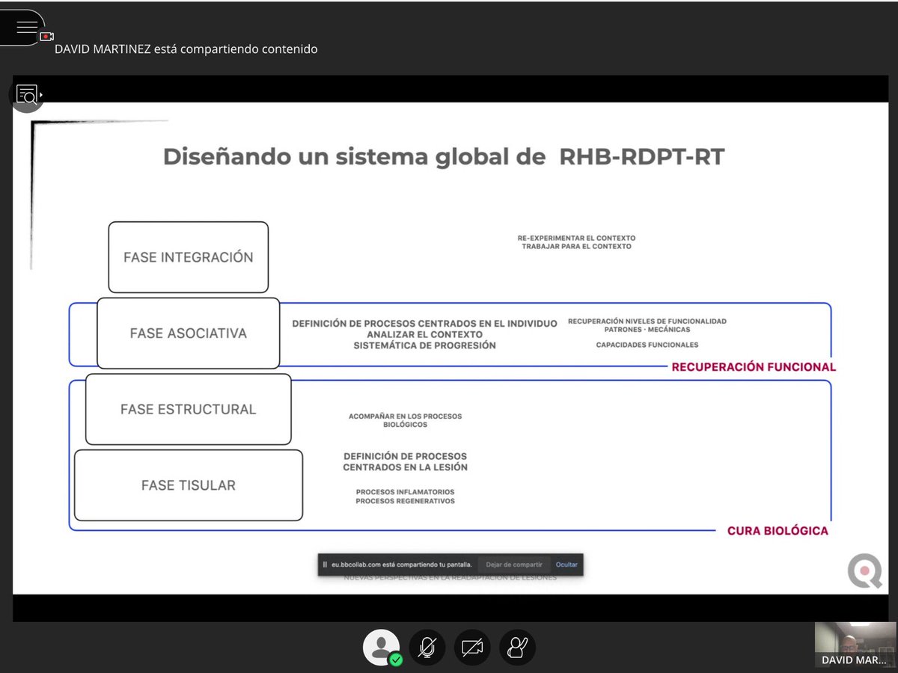Click the Q logo on the slide

pos(864,572)
